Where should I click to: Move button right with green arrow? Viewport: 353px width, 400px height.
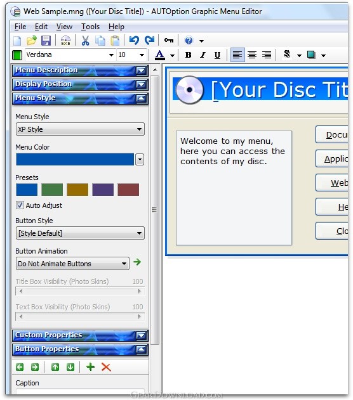coord(35,367)
